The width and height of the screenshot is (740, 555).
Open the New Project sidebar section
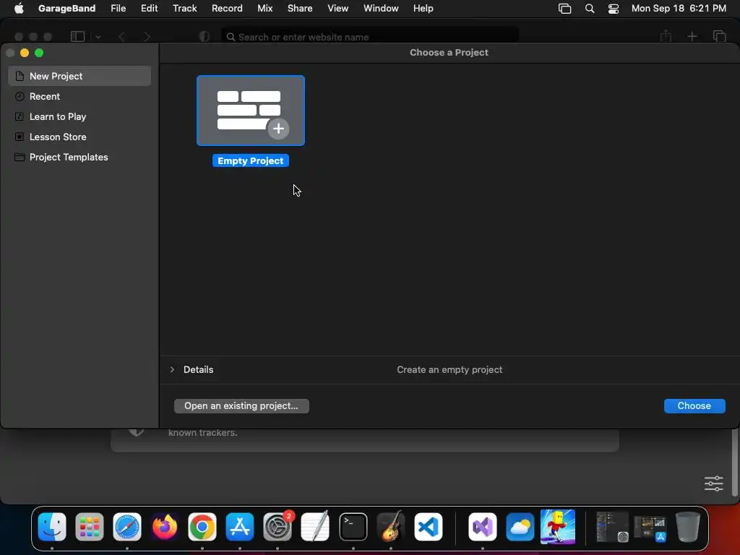pos(79,76)
